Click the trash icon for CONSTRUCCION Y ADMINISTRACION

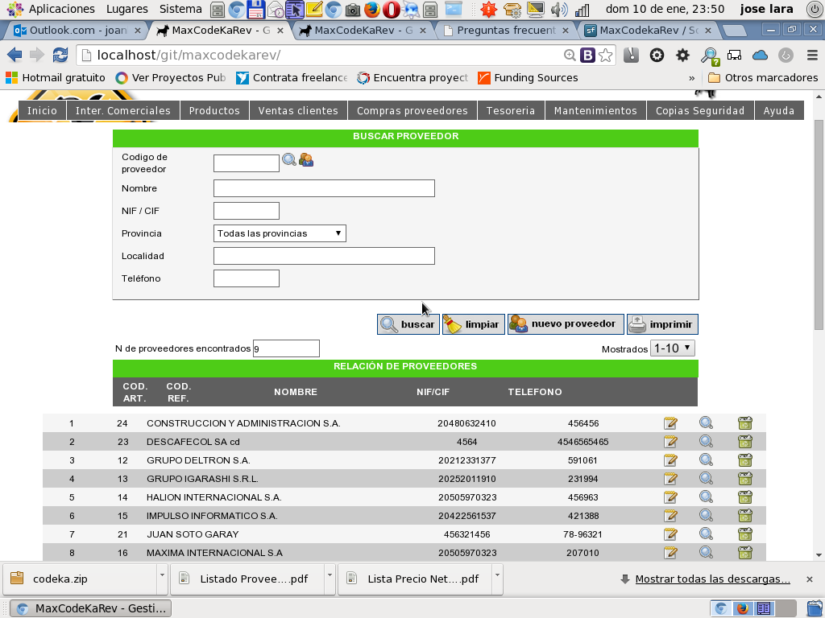pyautogui.click(x=743, y=422)
